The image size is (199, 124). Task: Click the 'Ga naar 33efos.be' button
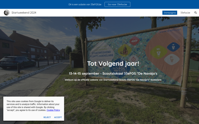117,4
